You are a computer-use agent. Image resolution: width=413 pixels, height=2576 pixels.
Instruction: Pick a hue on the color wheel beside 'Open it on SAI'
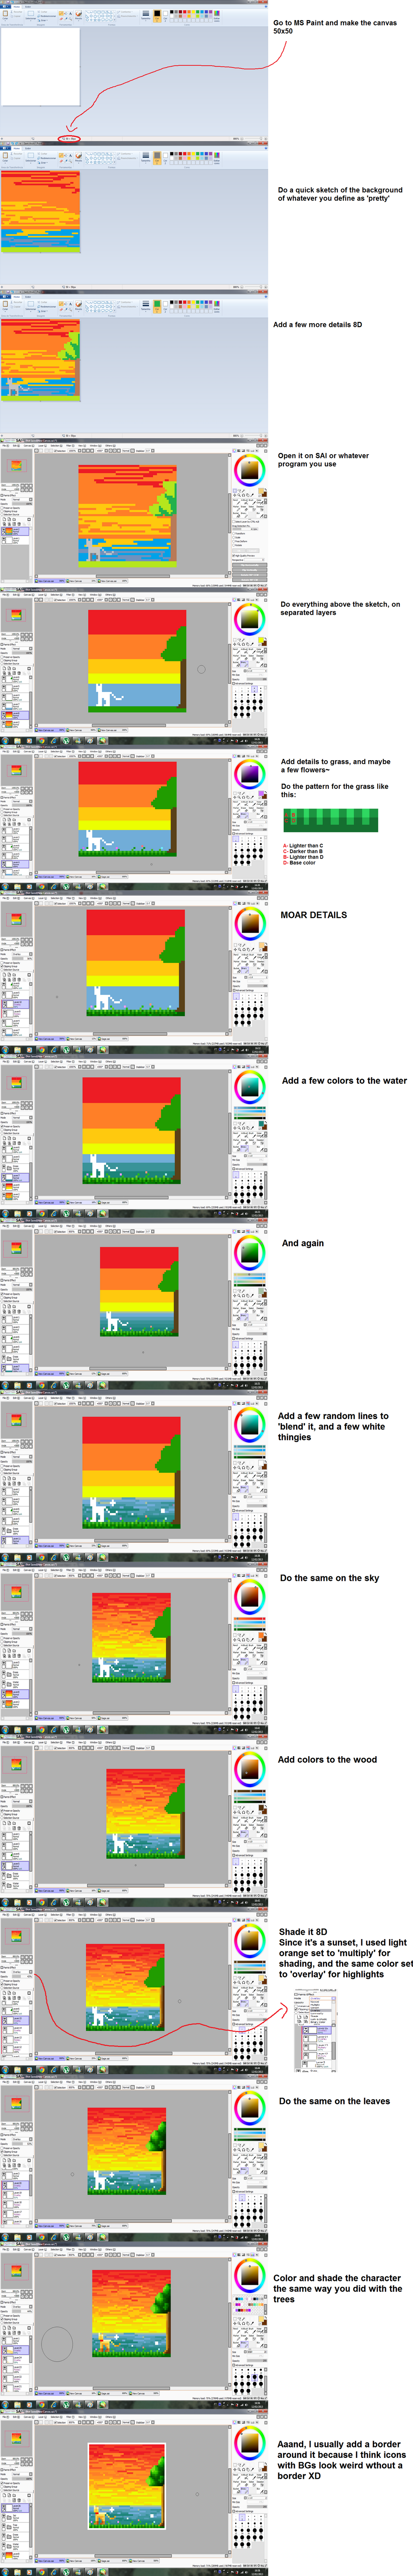coord(250,469)
